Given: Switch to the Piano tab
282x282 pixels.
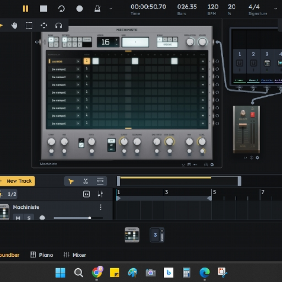Looking at the screenshot, I should (41, 255).
